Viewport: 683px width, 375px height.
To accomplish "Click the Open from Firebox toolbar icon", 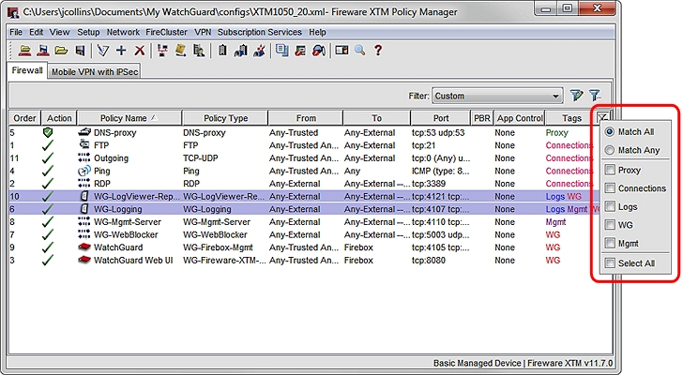I will point(24,51).
